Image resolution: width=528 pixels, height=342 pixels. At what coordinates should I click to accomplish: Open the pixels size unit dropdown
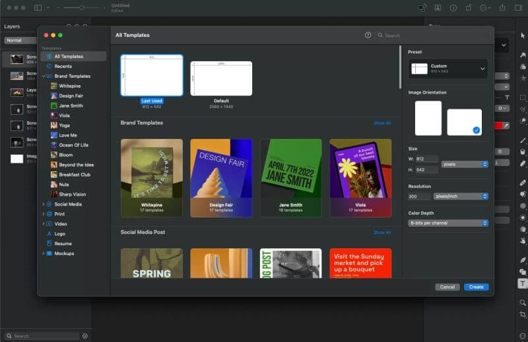[465, 164]
